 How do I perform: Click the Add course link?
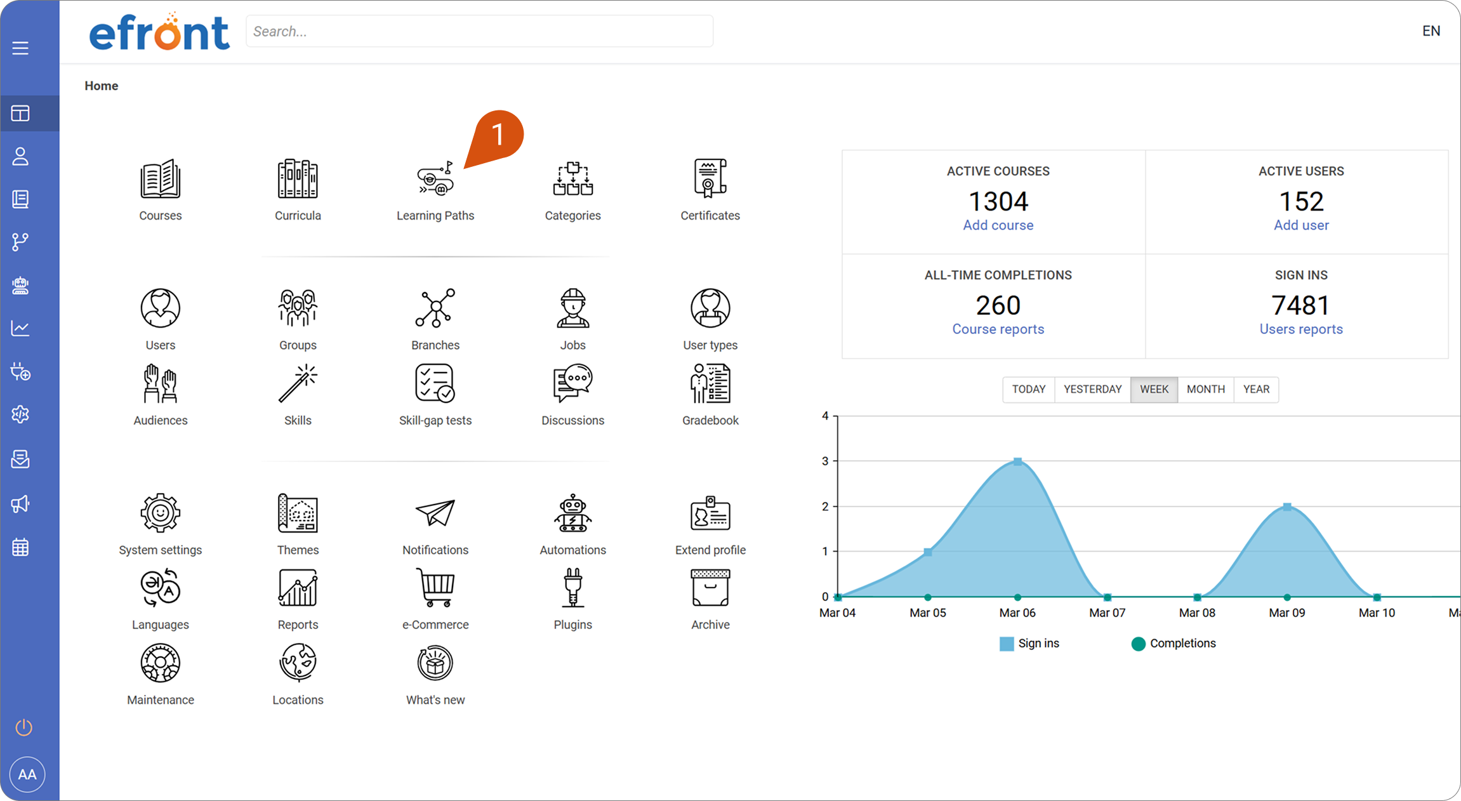(998, 225)
